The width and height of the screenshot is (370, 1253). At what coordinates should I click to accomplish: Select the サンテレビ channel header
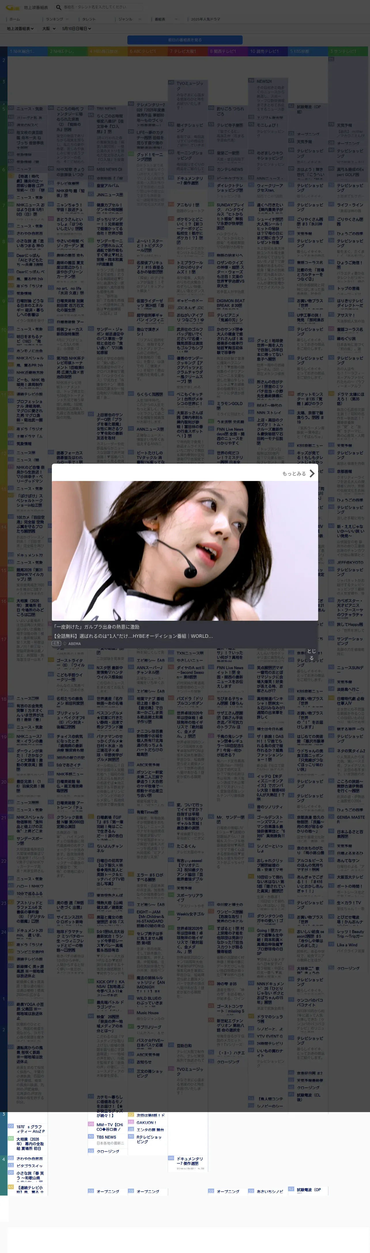pos(348,51)
